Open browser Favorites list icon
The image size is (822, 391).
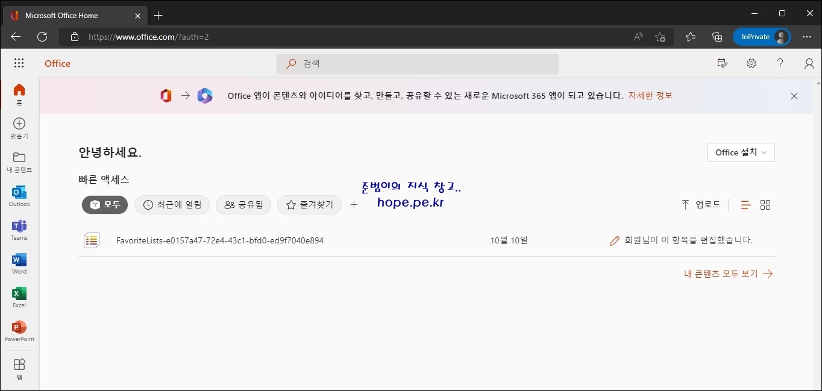691,37
